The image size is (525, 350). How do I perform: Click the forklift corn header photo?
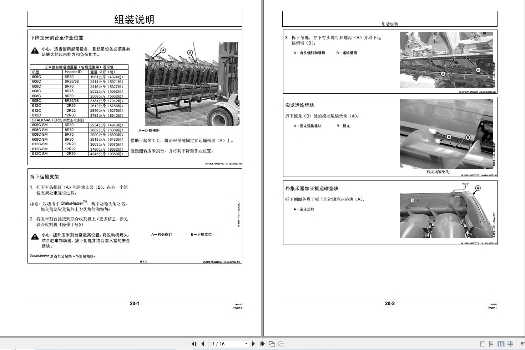tap(191, 84)
